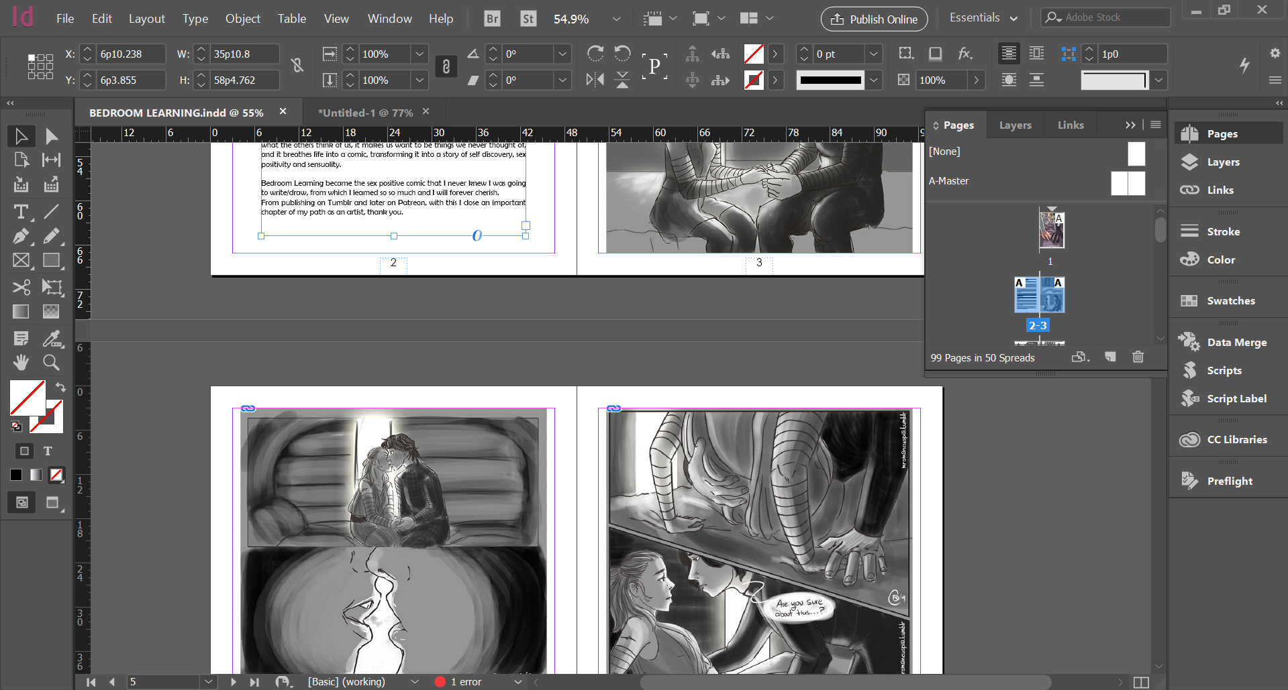Select the page 1 thumbnail
1288x690 pixels.
(1051, 230)
